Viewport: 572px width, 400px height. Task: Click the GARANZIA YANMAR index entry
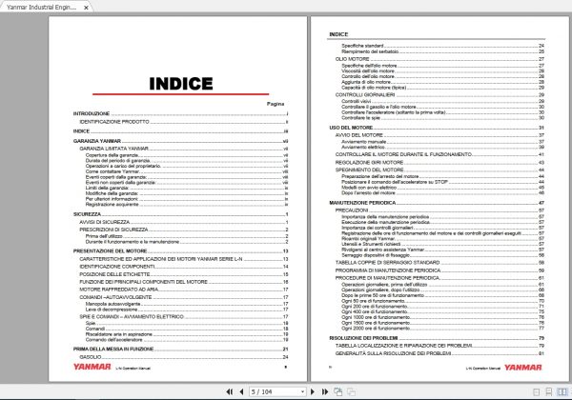[x=96, y=141]
